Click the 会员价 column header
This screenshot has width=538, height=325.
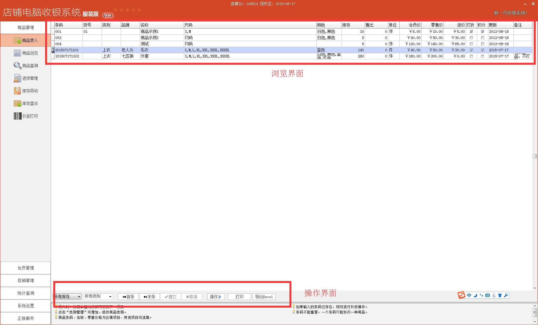[x=411, y=25]
